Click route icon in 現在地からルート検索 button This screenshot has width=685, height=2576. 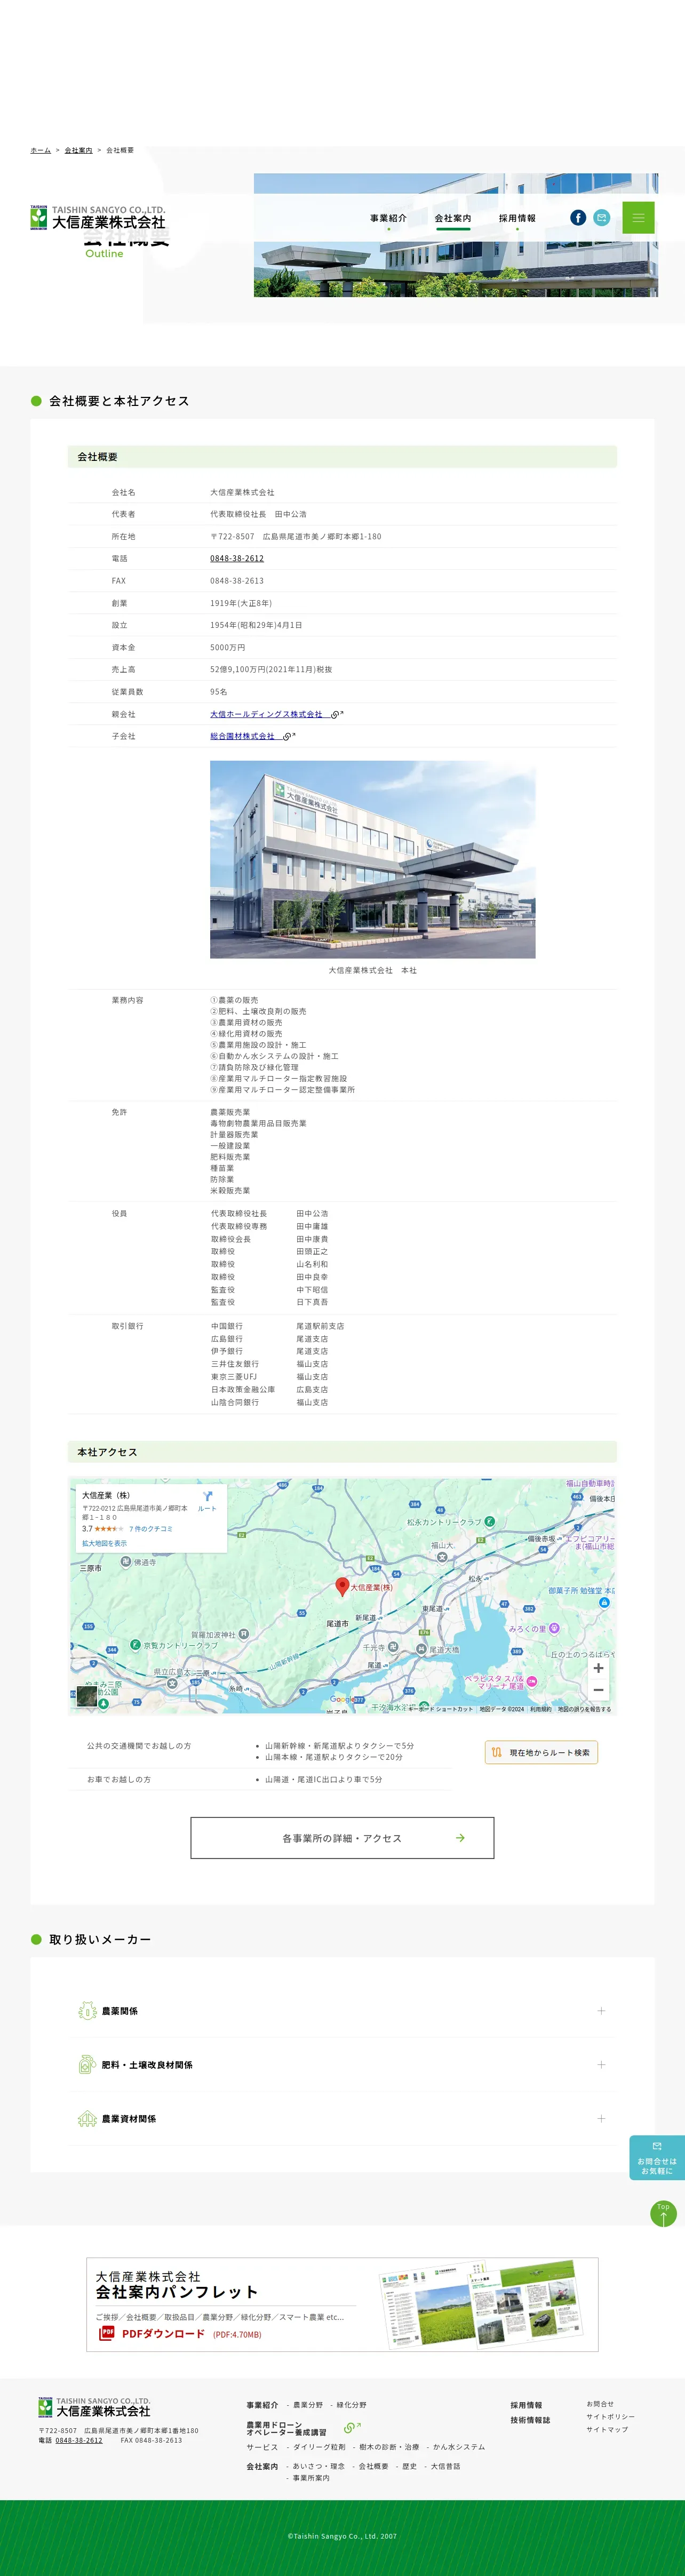click(497, 1752)
